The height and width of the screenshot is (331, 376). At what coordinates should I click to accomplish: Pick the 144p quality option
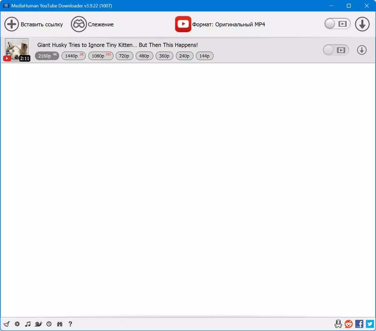point(205,56)
